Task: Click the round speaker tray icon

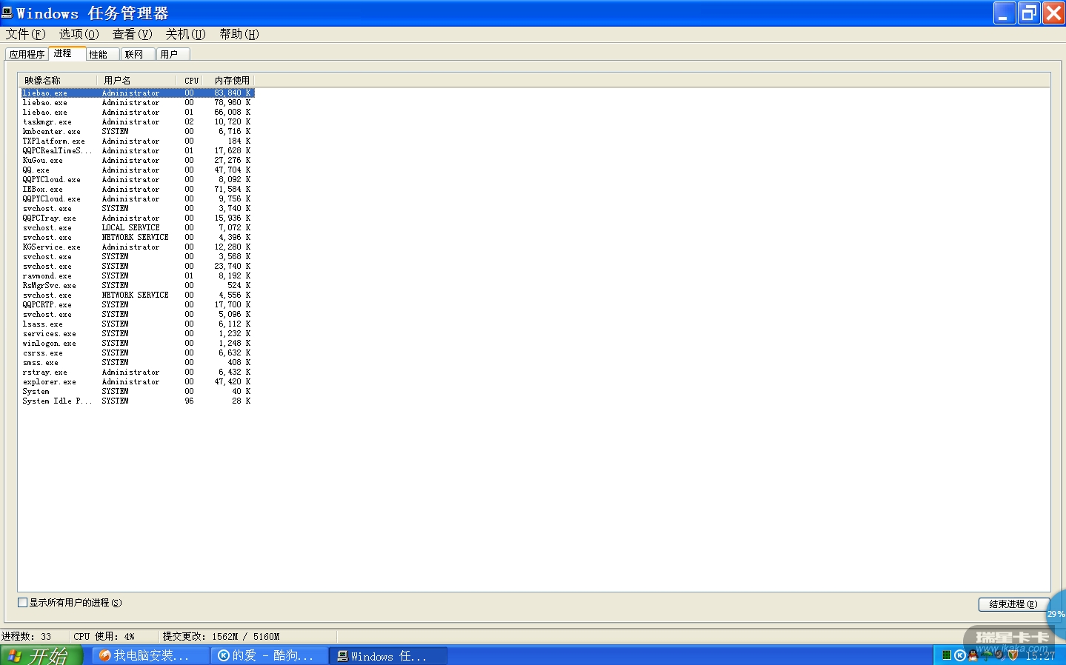Action: coord(1000,655)
